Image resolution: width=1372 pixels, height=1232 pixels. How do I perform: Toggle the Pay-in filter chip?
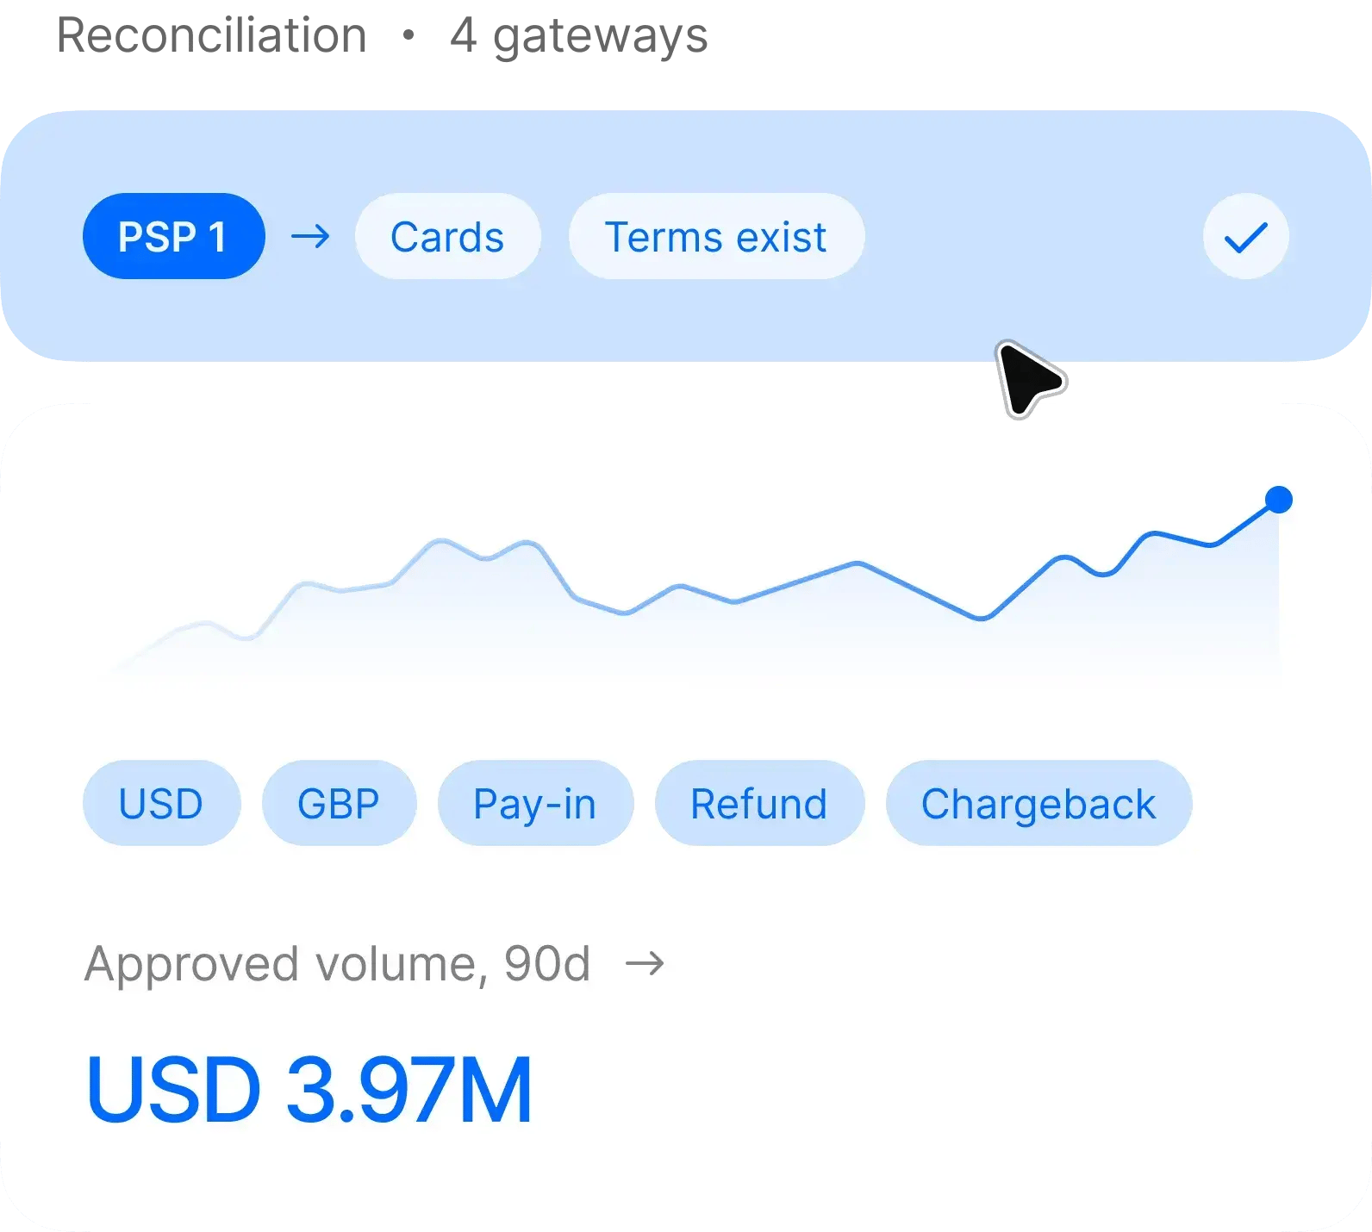pyautogui.click(x=535, y=803)
